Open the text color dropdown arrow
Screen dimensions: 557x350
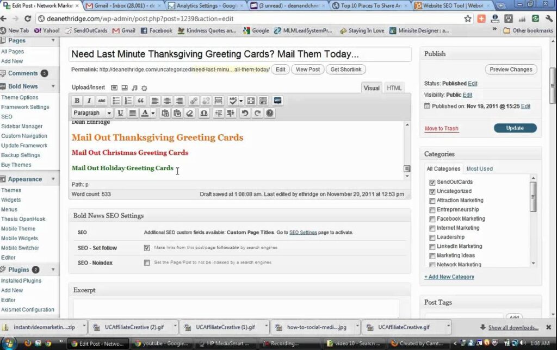tap(153, 113)
